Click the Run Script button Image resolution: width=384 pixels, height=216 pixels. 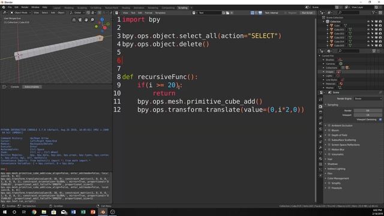click(307, 13)
